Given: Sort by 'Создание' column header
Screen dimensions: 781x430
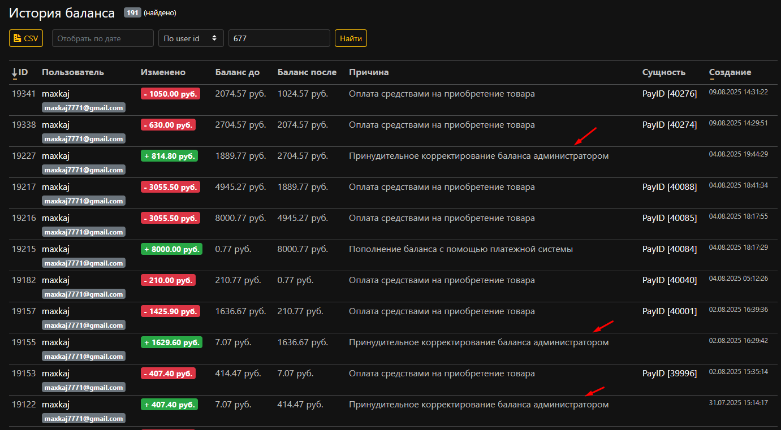Looking at the screenshot, I should tap(730, 72).
